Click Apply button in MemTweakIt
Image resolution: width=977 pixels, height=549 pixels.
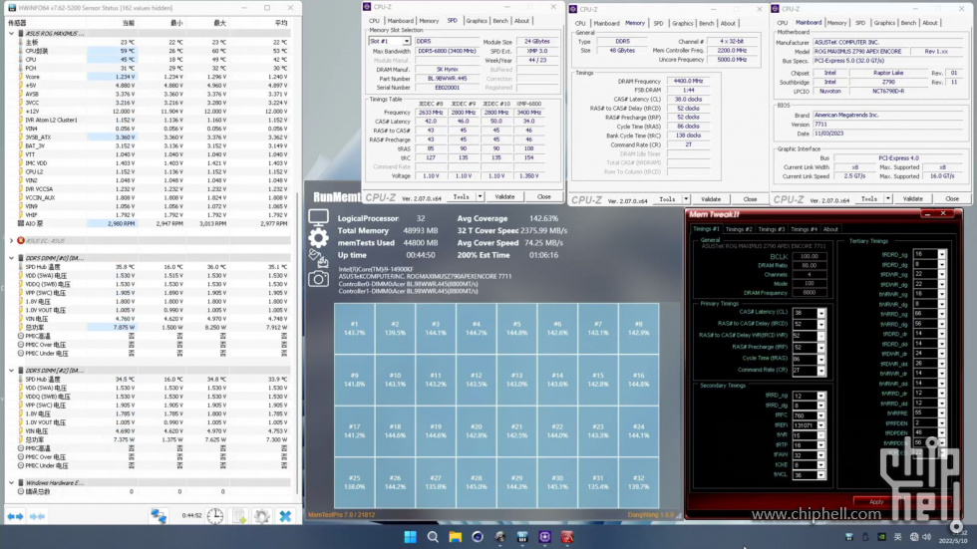pos(876,502)
